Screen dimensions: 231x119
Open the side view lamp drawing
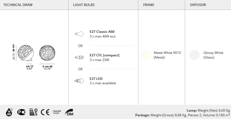[26, 53]
